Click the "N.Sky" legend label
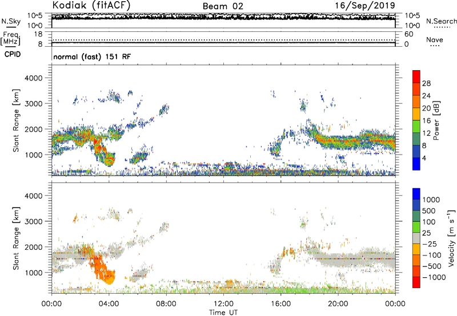 point(11,21)
